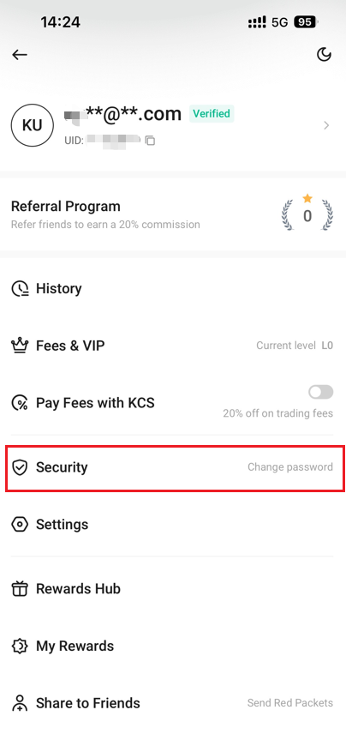
Task: Tap the Change password link
Action: [x=290, y=467]
